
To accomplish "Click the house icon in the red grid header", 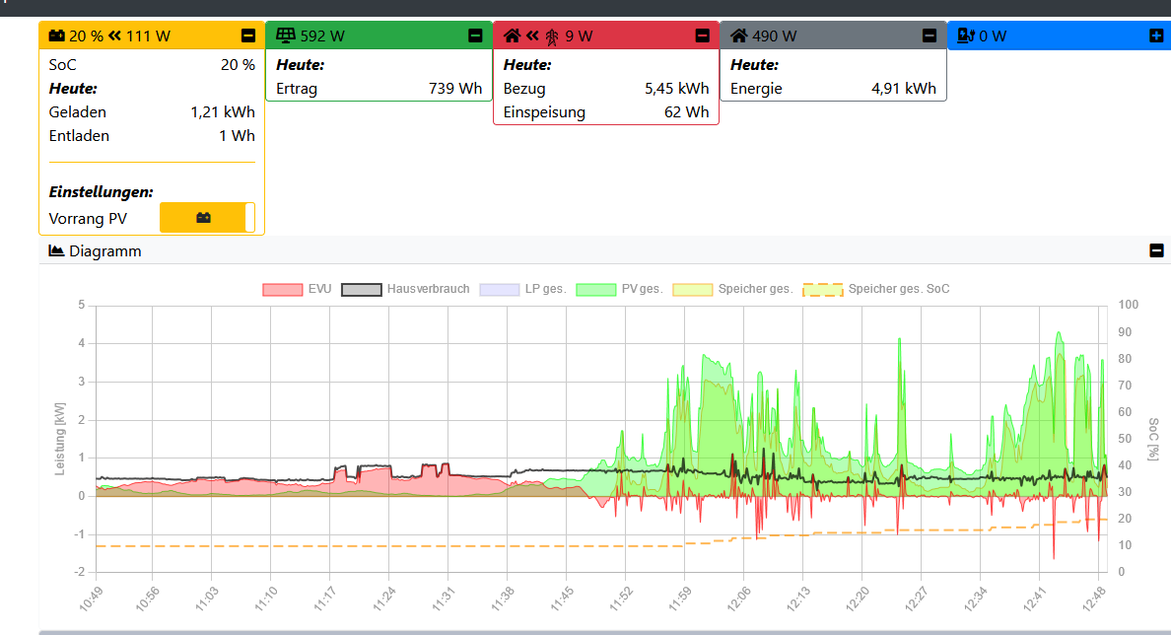I will [x=512, y=36].
